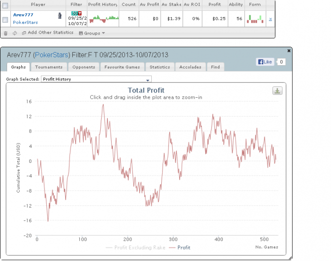
Task: Click the blue x remove link in Arev777 row
Action: 270,19
